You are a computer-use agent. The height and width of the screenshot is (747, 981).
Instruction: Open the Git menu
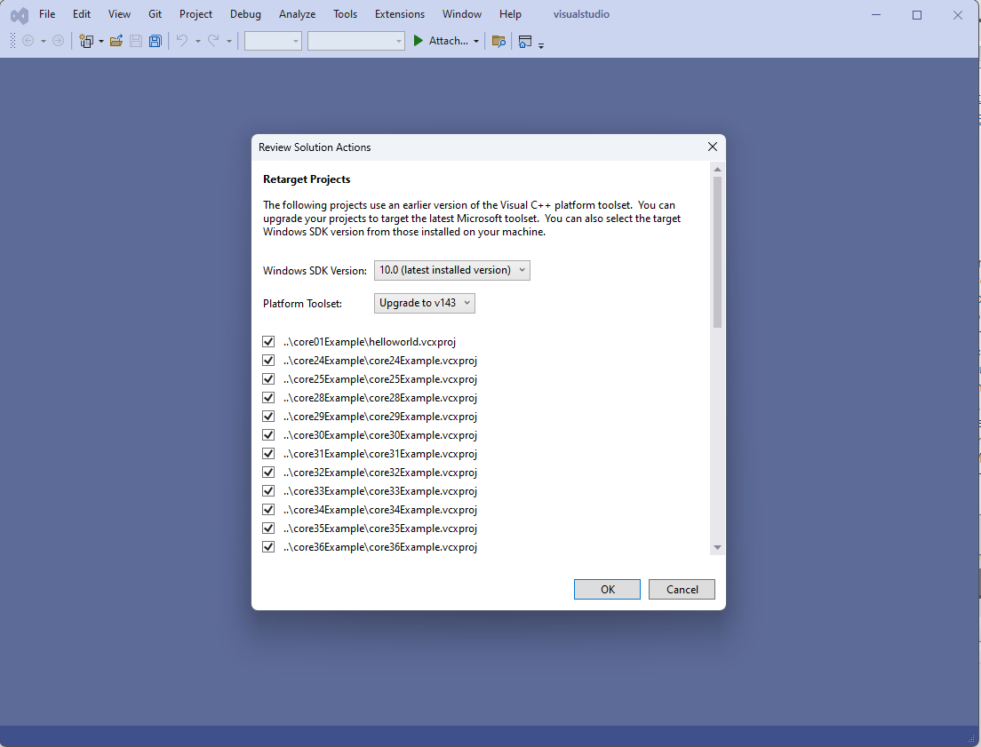[x=156, y=13]
